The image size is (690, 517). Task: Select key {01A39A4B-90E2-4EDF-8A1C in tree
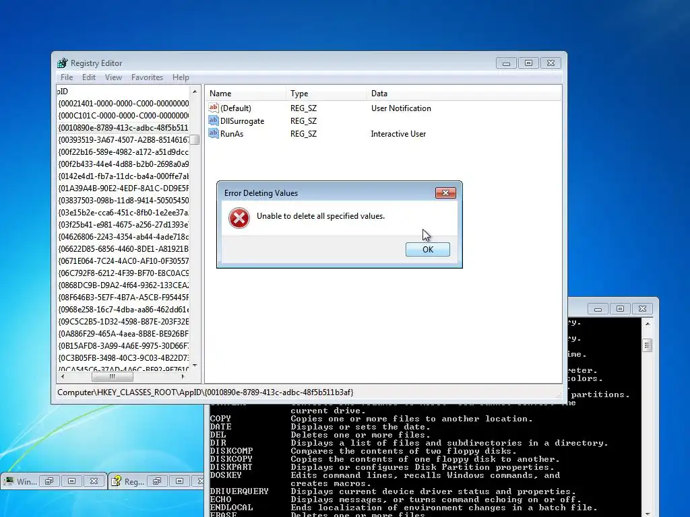tap(123, 188)
